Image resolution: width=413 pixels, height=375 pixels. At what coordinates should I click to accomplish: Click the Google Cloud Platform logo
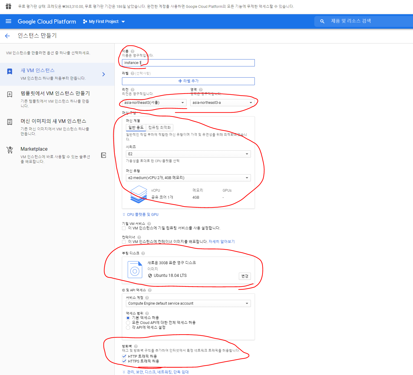[47, 21]
